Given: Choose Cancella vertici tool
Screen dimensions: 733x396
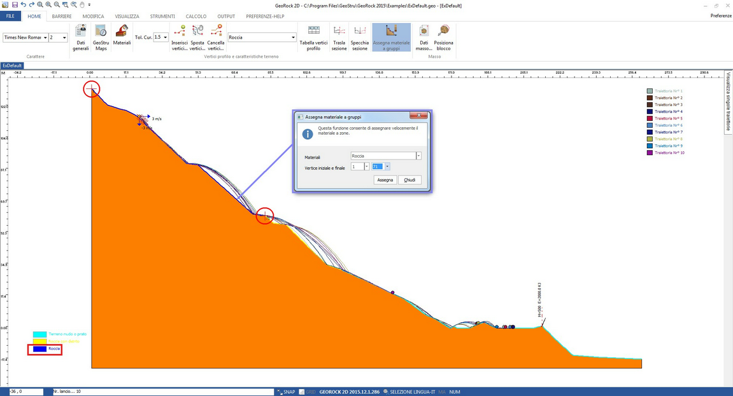Looking at the screenshot, I should click(216, 38).
